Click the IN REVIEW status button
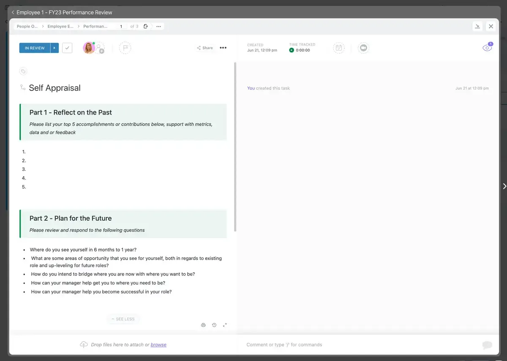This screenshot has width=507, height=361. [35, 48]
